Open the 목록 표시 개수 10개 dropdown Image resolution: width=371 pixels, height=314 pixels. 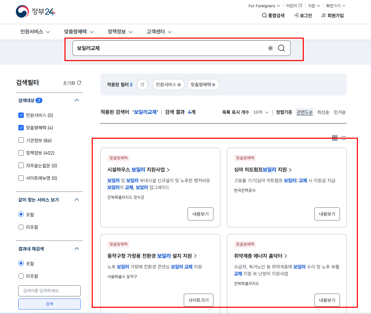261,112
